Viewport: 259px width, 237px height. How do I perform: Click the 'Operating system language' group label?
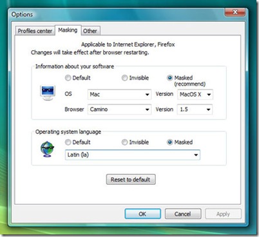pyautogui.click(x=68, y=132)
